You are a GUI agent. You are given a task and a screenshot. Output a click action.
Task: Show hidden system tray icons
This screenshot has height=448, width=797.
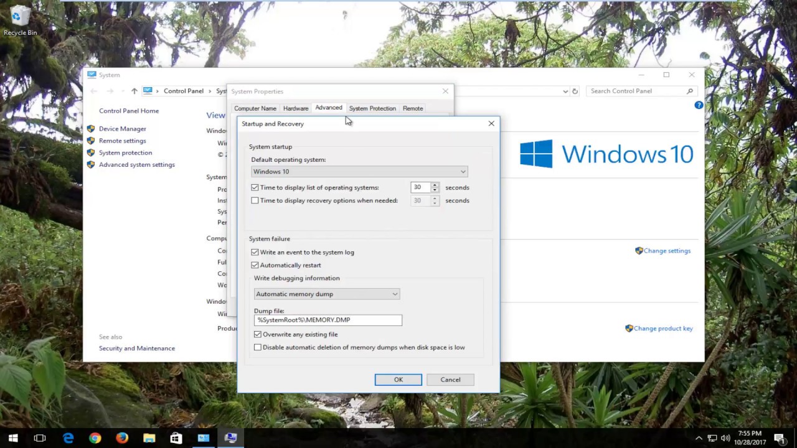699,438
